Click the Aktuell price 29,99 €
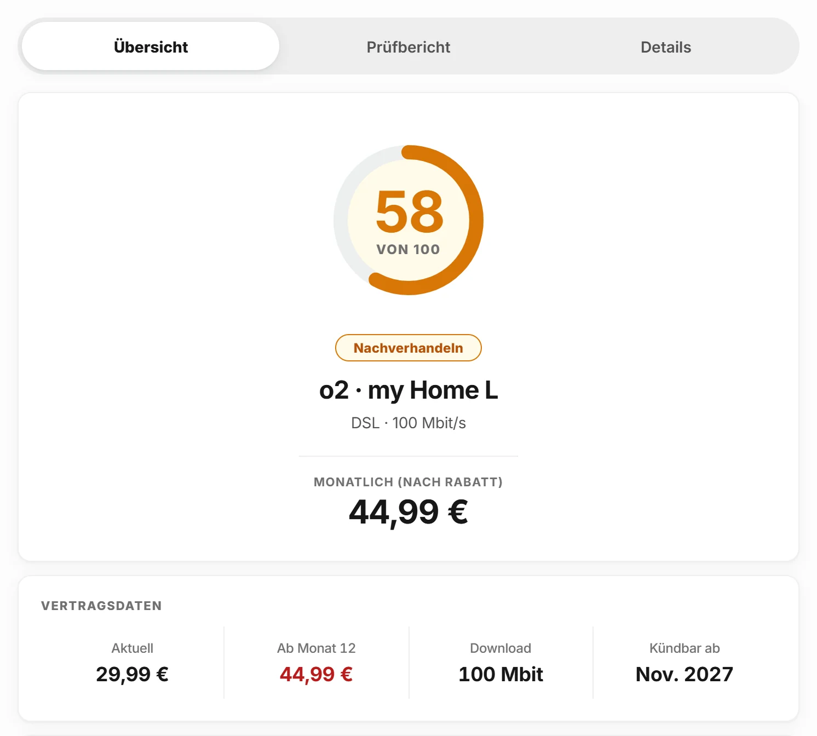The height and width of the screenshot is (736, 817). click(132, 674)
